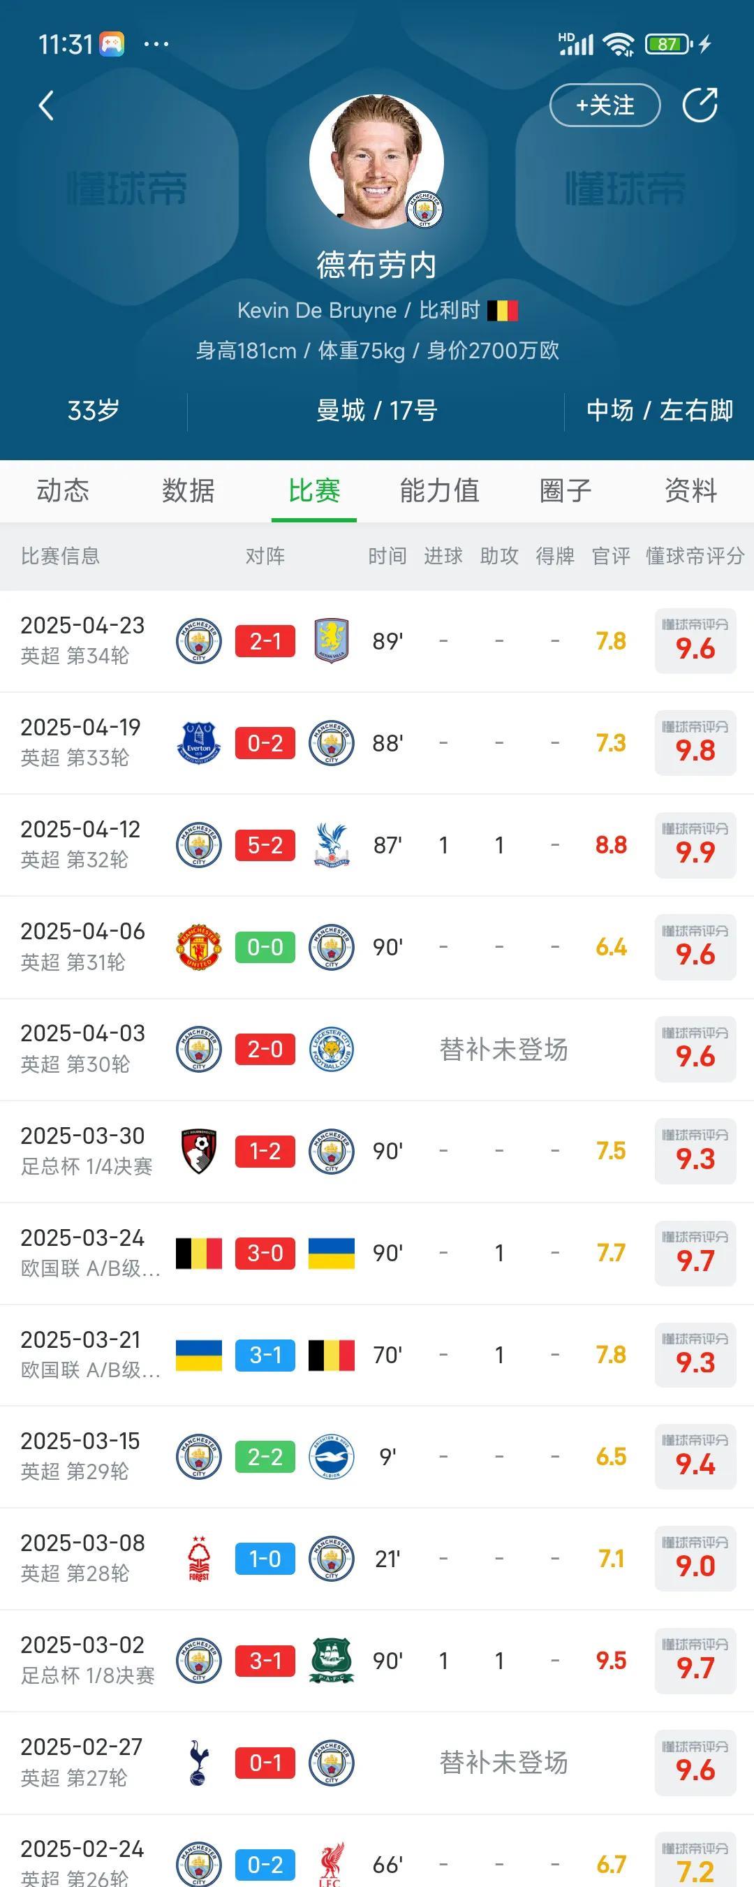Tap De Bruyne's profile photo

[376, 161]
